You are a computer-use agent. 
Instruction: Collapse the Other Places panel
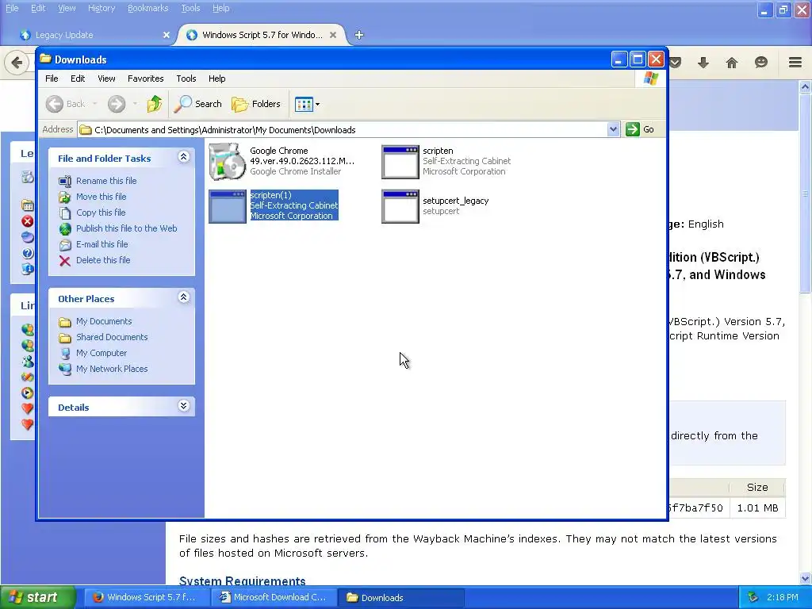(183, 297)
